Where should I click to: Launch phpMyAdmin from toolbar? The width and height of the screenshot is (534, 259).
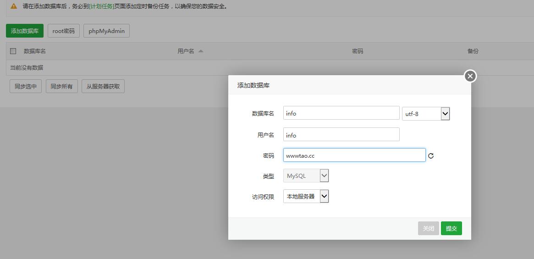point(107,31)
